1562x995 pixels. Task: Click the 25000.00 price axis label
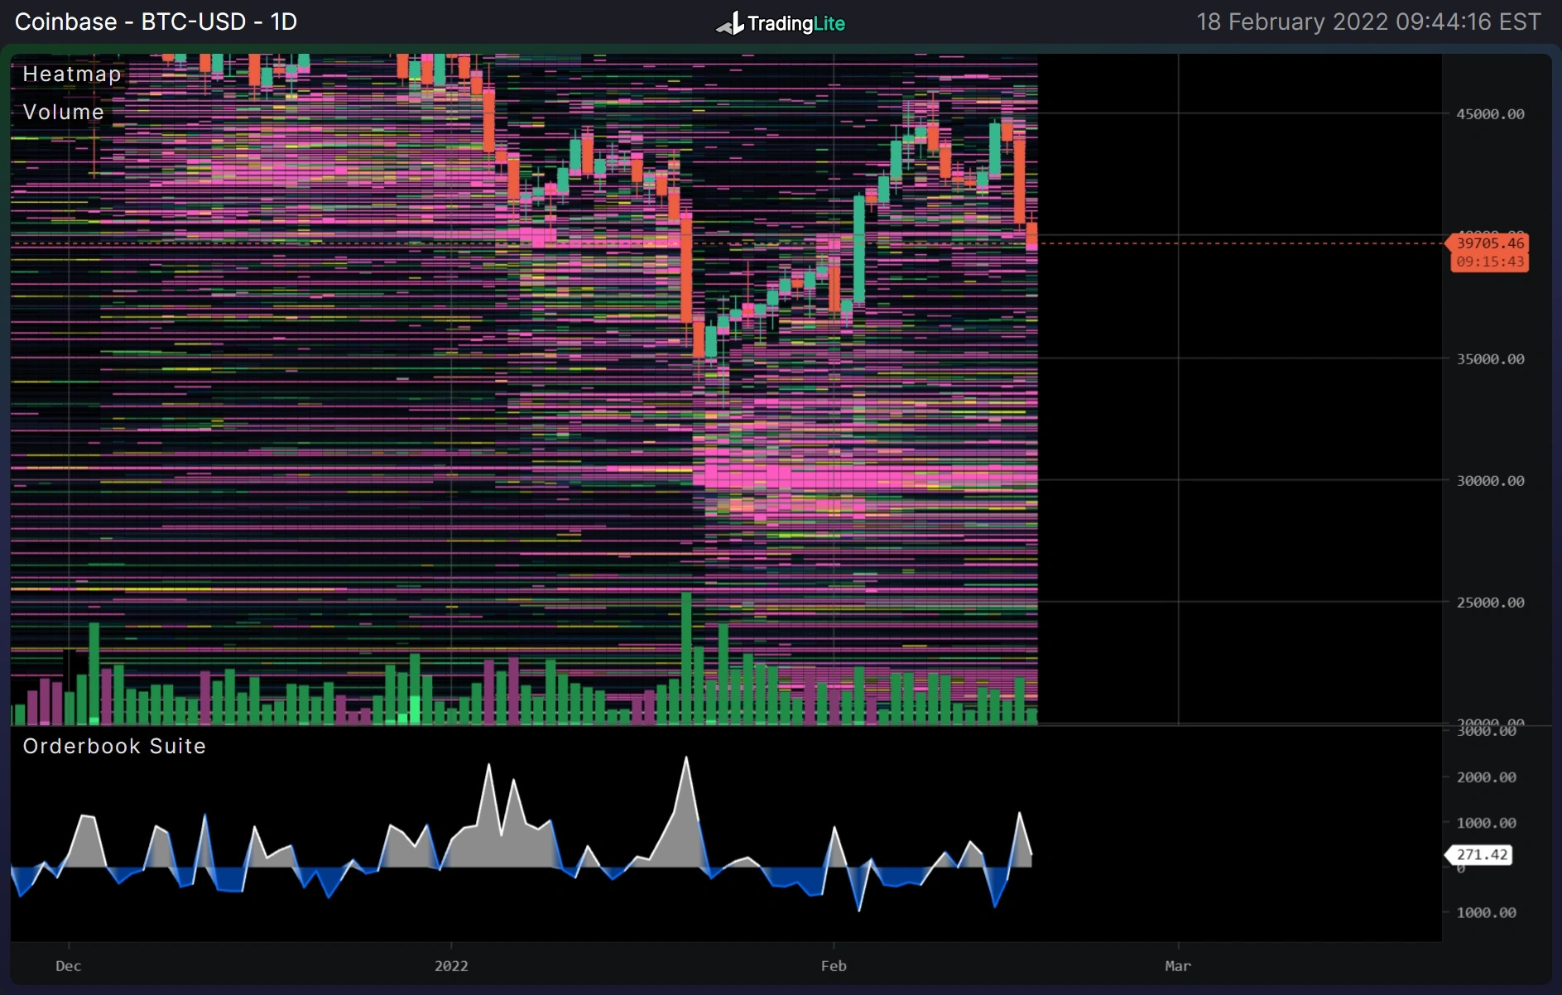point(1490,603)
